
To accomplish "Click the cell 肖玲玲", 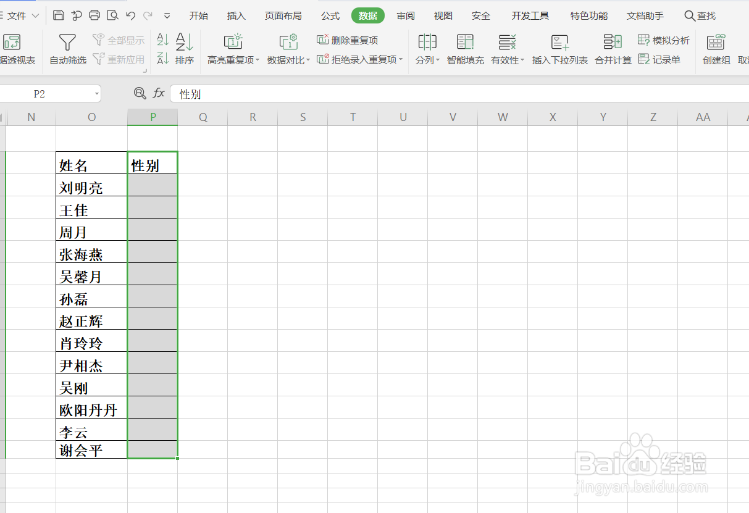I will coord(91,341).
